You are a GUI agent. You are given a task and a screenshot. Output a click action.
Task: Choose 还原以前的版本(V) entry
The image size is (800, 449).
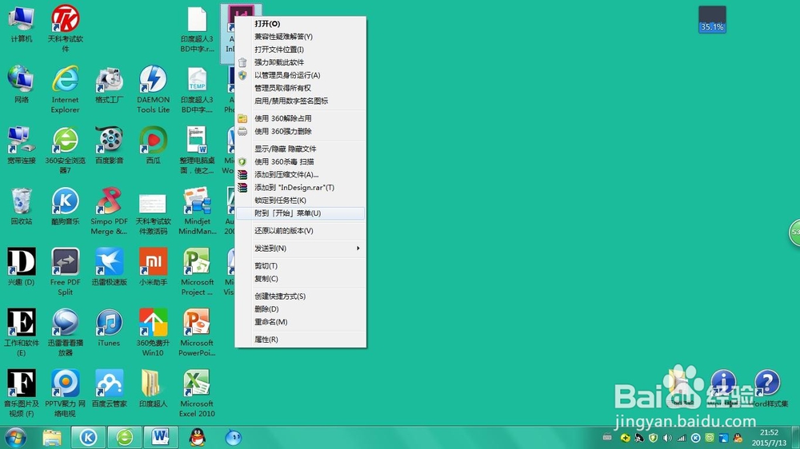(301, 231)
